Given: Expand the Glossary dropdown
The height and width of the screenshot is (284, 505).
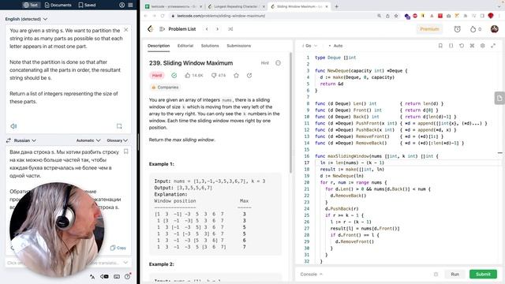Looking at the screenshot, I should (x=118, y=140).
